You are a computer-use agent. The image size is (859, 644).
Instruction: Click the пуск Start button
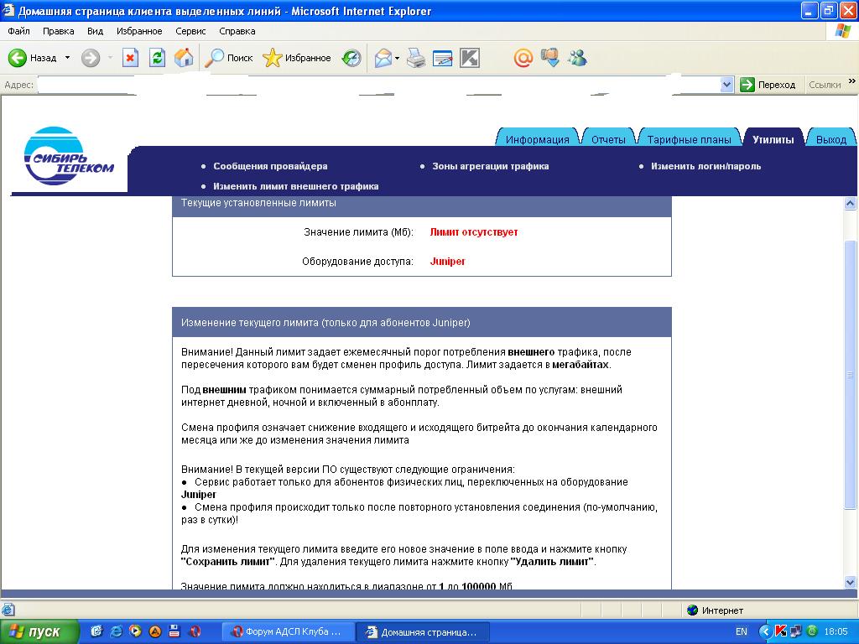(x=39, y=631)
